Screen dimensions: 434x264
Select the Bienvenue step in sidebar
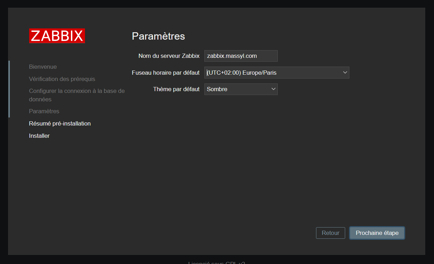tap(43, 67)
